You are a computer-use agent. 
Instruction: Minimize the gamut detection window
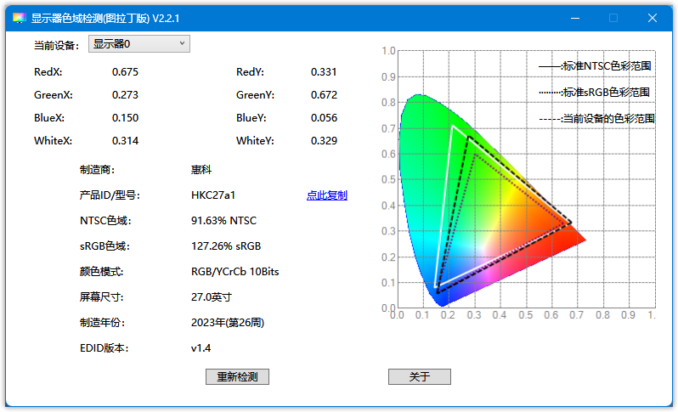pos(575,18)
